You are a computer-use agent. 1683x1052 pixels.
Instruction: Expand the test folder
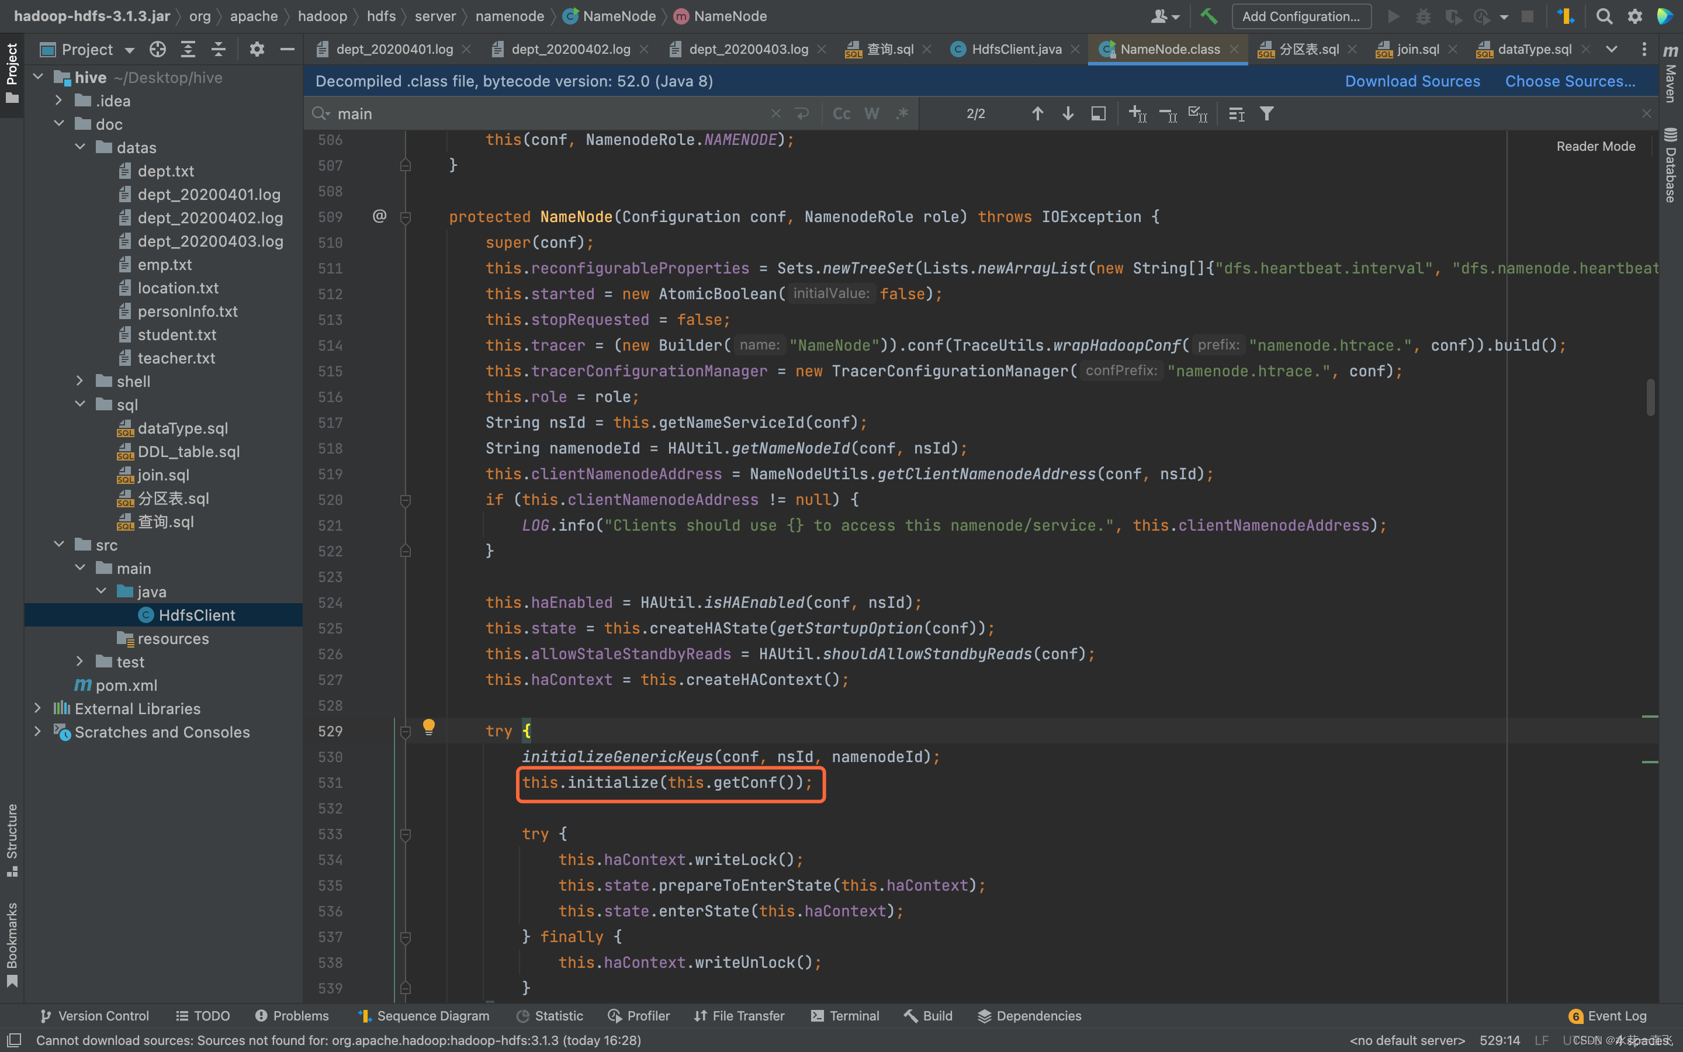(80, 662)
